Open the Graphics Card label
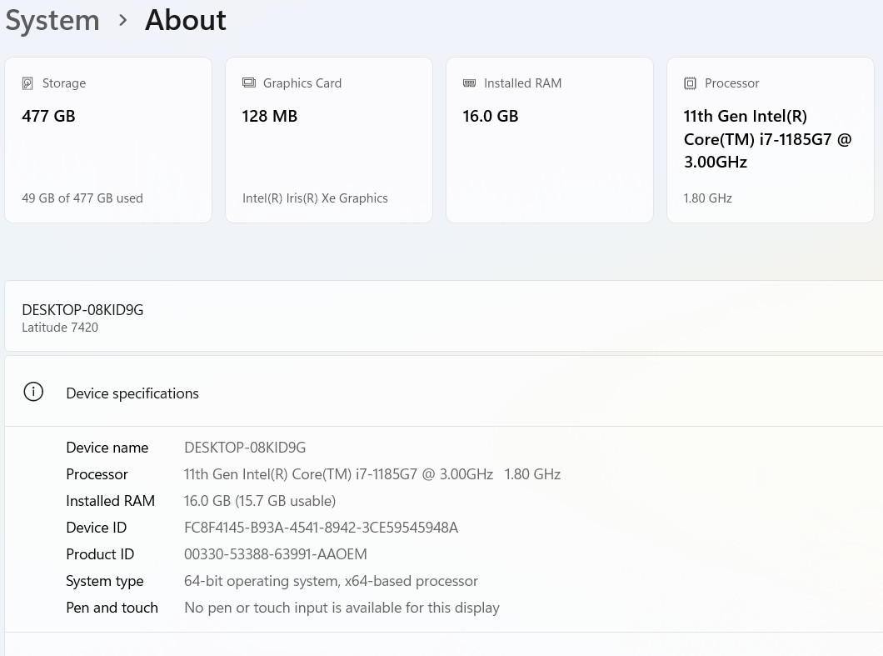The height and width of the screenshot is (656, 883). 302,83
